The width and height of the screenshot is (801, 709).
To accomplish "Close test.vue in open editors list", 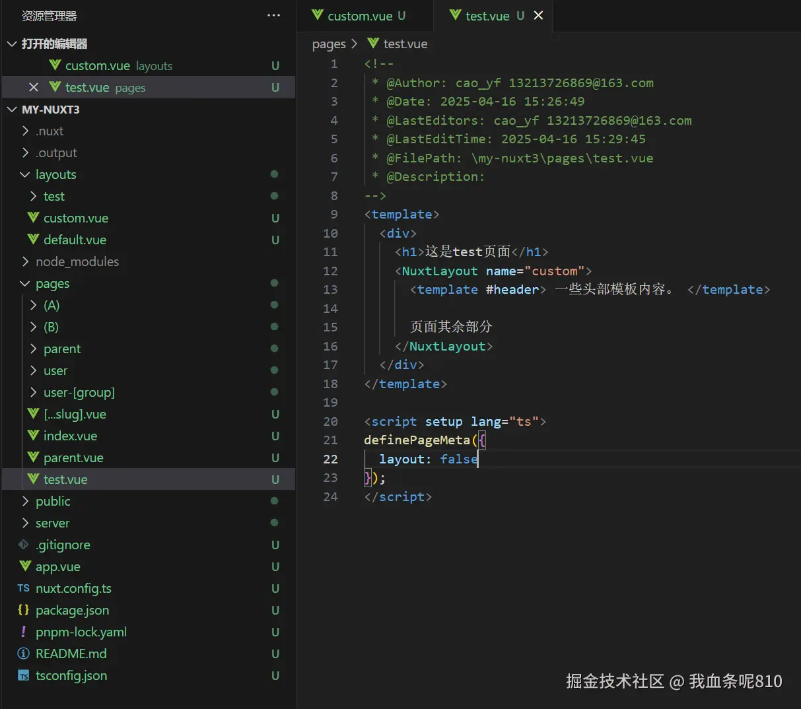I will pos(34,87).
